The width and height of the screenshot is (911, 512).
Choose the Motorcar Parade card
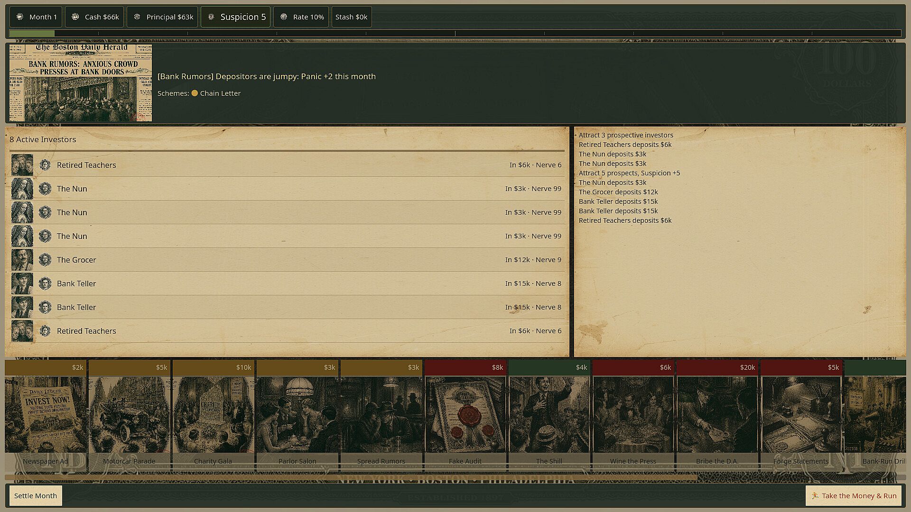coord(129,415)
